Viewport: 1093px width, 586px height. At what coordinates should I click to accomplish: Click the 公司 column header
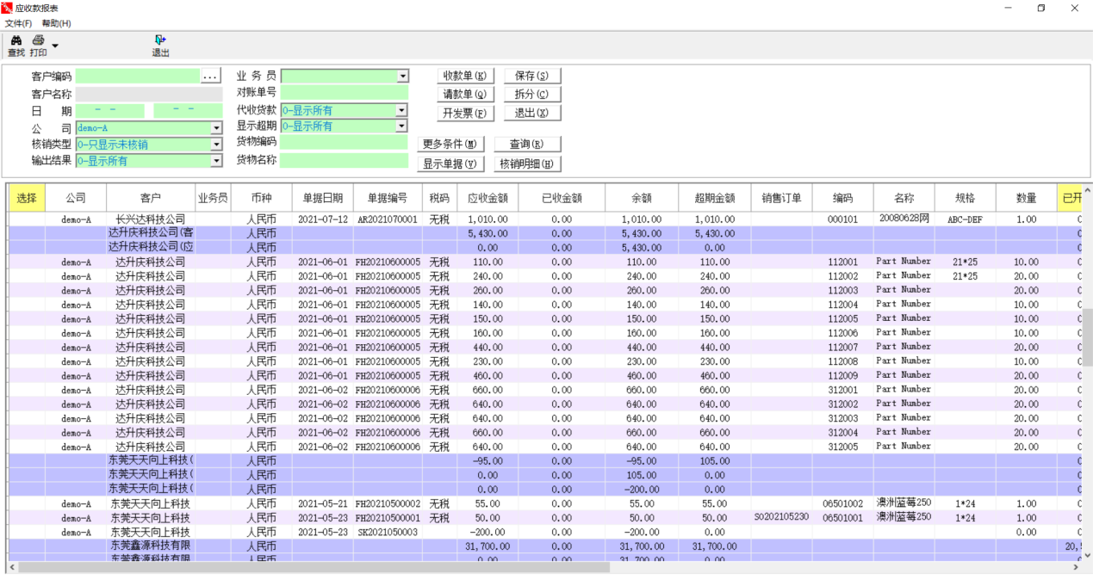click(76, 198)
